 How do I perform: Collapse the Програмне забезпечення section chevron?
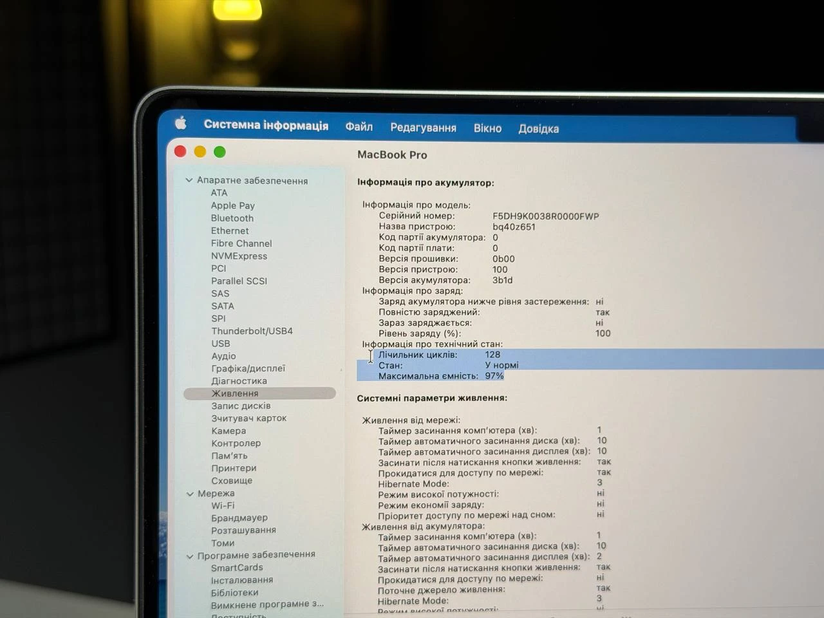[x=190, y=556]
